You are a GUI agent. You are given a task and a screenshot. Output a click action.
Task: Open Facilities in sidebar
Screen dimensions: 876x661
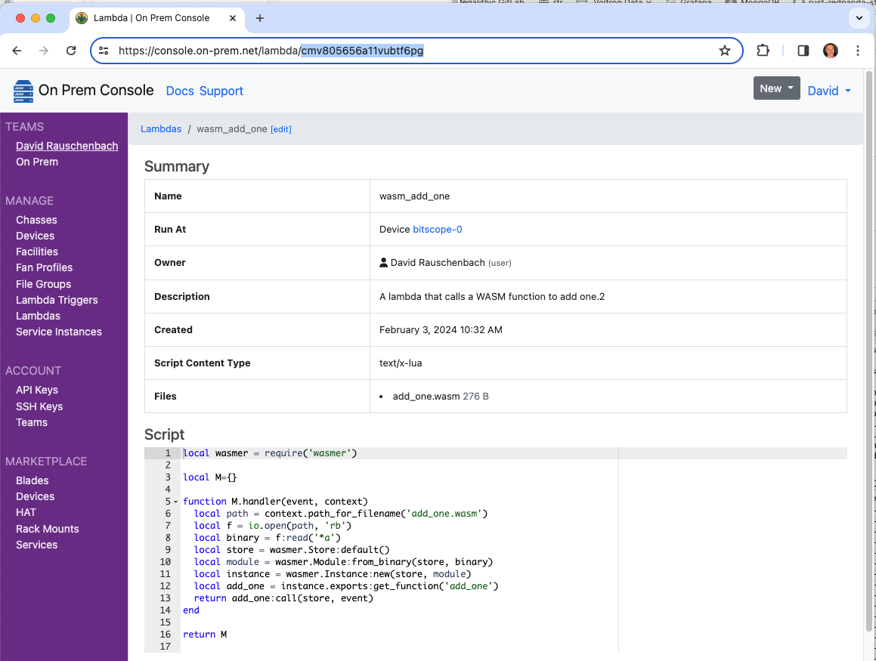point(37,252)
